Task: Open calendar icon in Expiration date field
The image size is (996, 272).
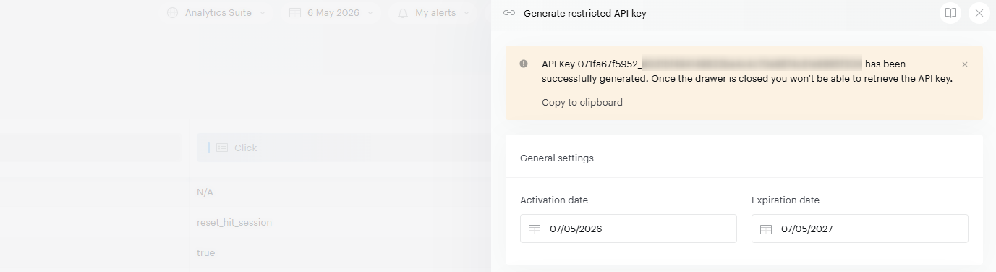Action: coord(766,229)
